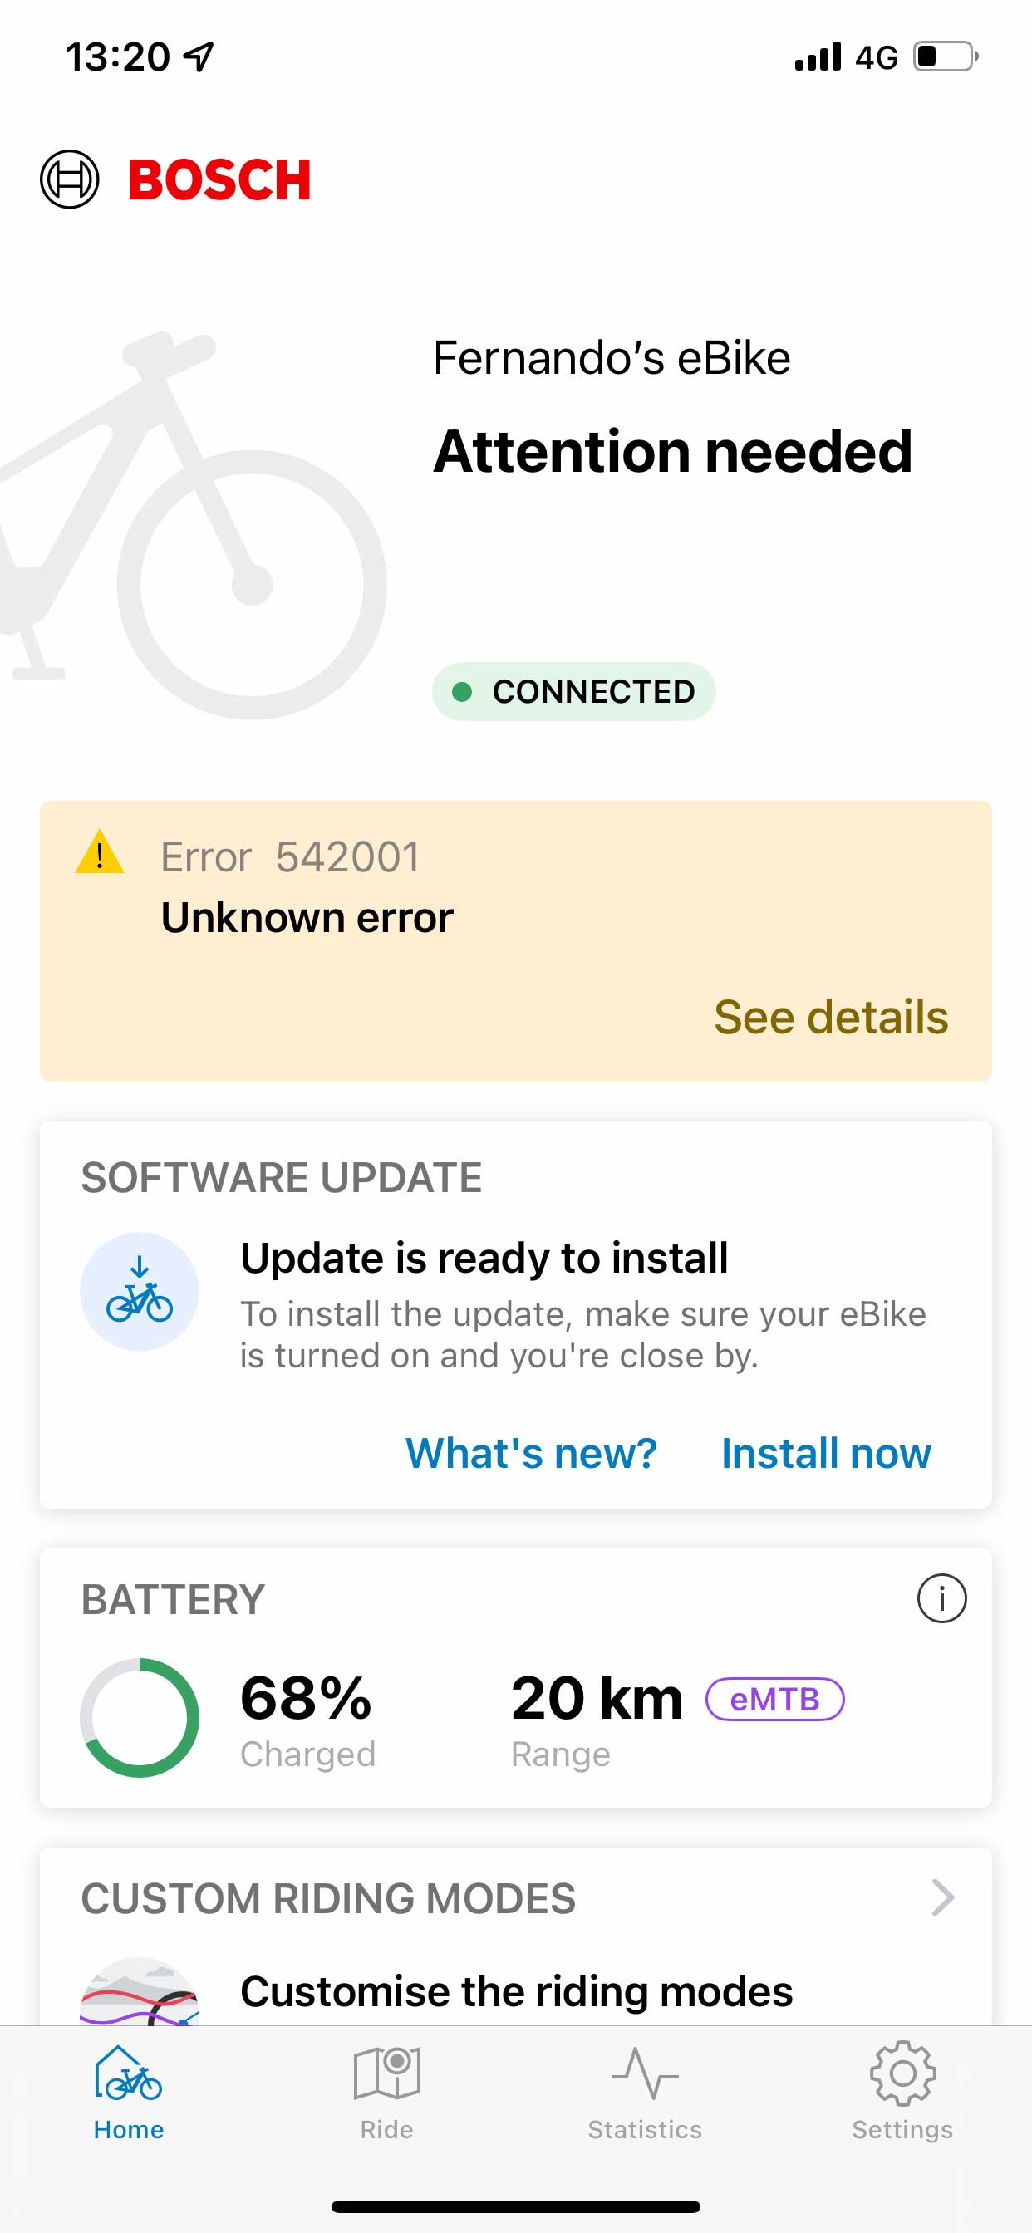Image resolution: width=1032 pixels, height=2233 pixels.
Task: Open error 542001 See details link
Action: (830, 1017)
